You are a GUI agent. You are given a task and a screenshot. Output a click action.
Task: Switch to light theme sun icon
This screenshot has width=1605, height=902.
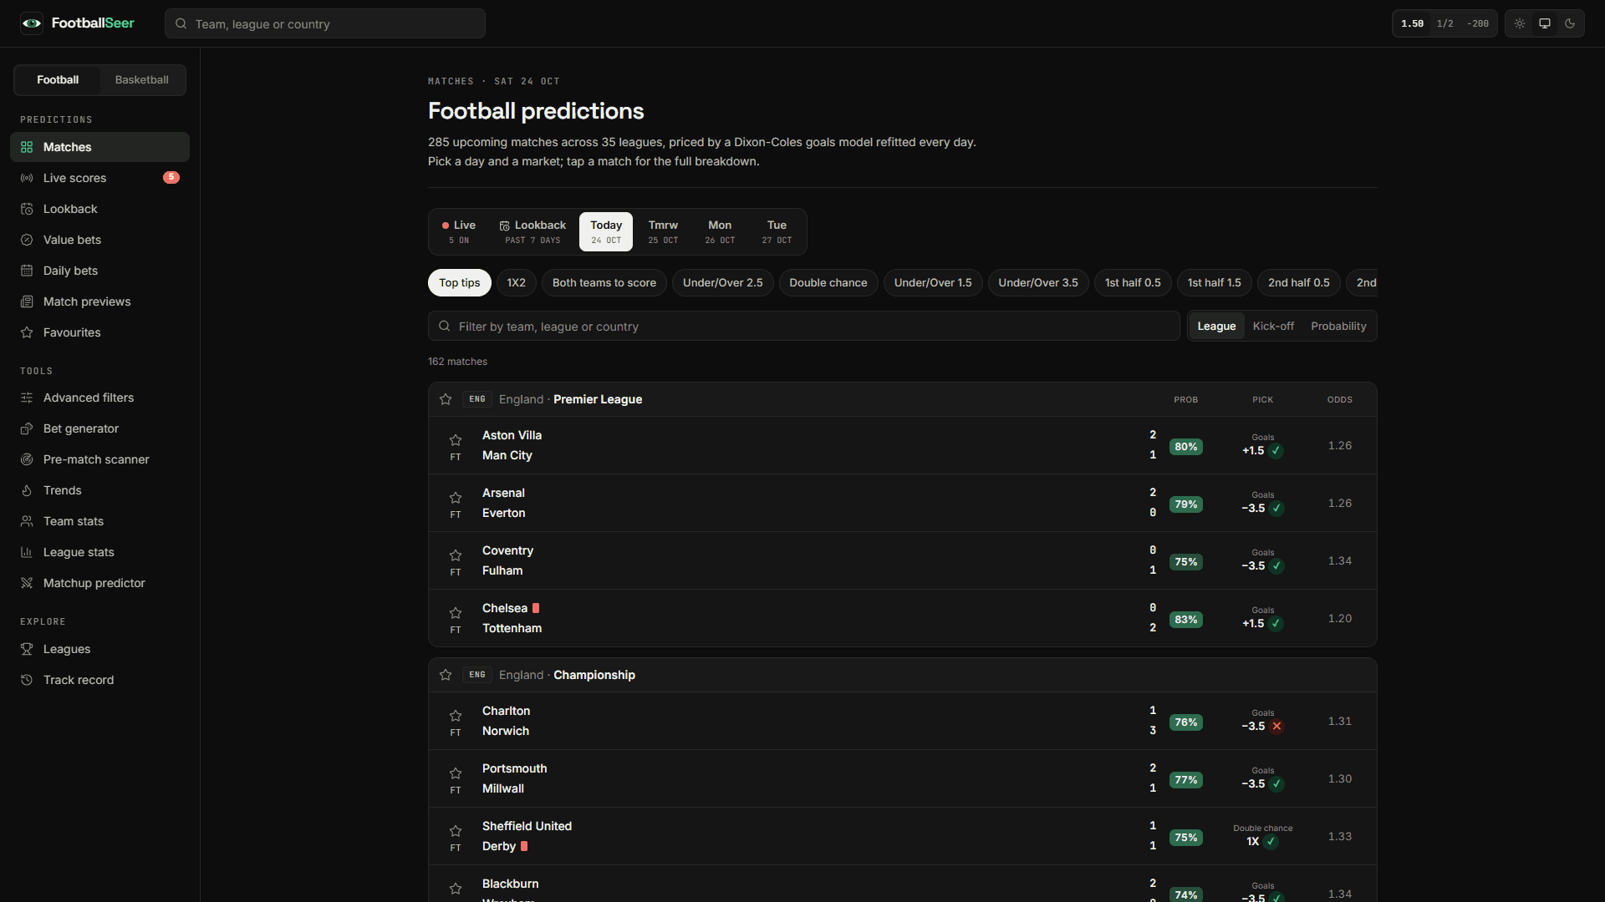(1520, 23)
